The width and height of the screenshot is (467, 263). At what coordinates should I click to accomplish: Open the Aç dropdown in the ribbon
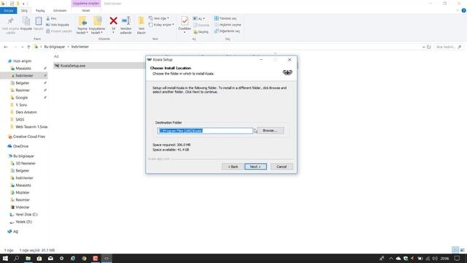tap(198, 18)
